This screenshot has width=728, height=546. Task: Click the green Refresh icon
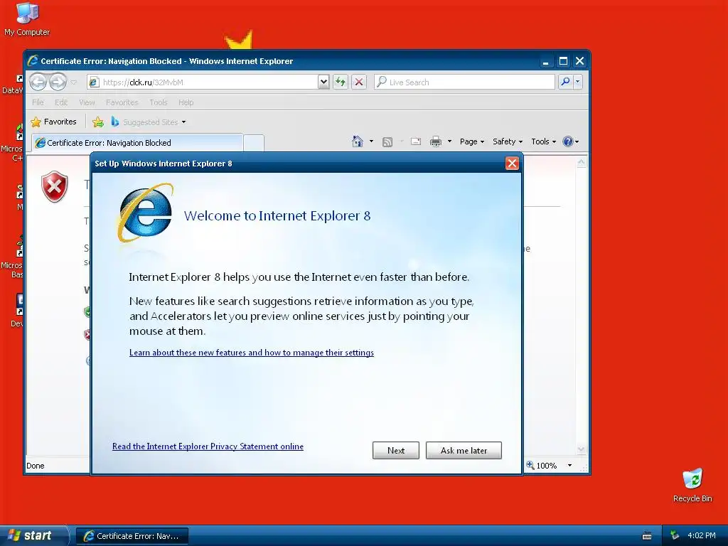coord(341,82)
